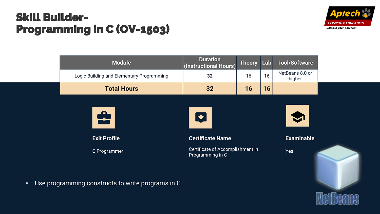
Task: Select the Tool/Software column header
Action: pos(295,63)
